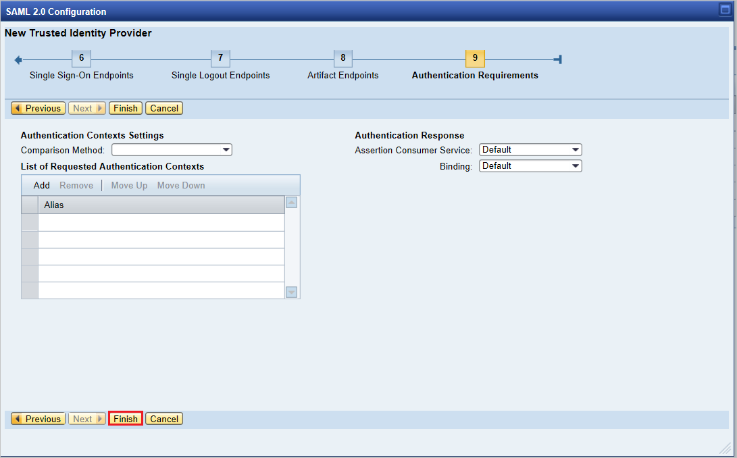
Task: Click Add above the authentication contexts list
Action: tap(41, 185)
